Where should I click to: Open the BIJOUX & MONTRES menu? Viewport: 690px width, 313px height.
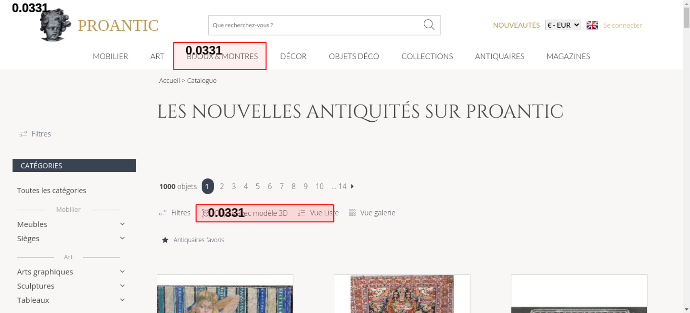coord(222,56)
